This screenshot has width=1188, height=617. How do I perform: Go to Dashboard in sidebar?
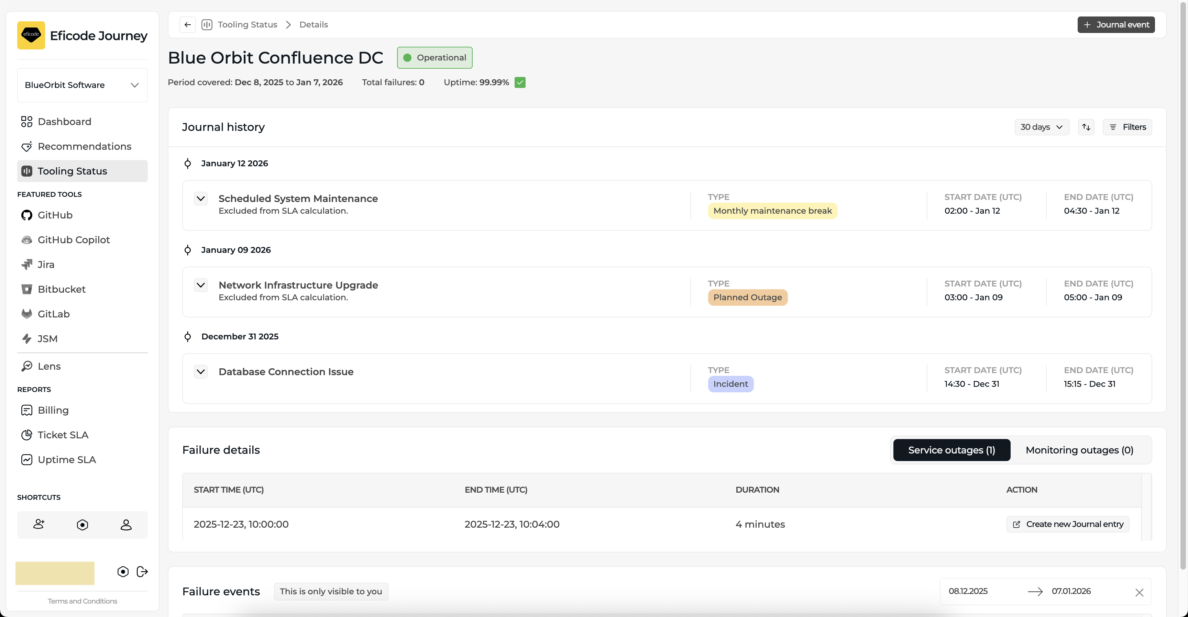click(64, 122)
